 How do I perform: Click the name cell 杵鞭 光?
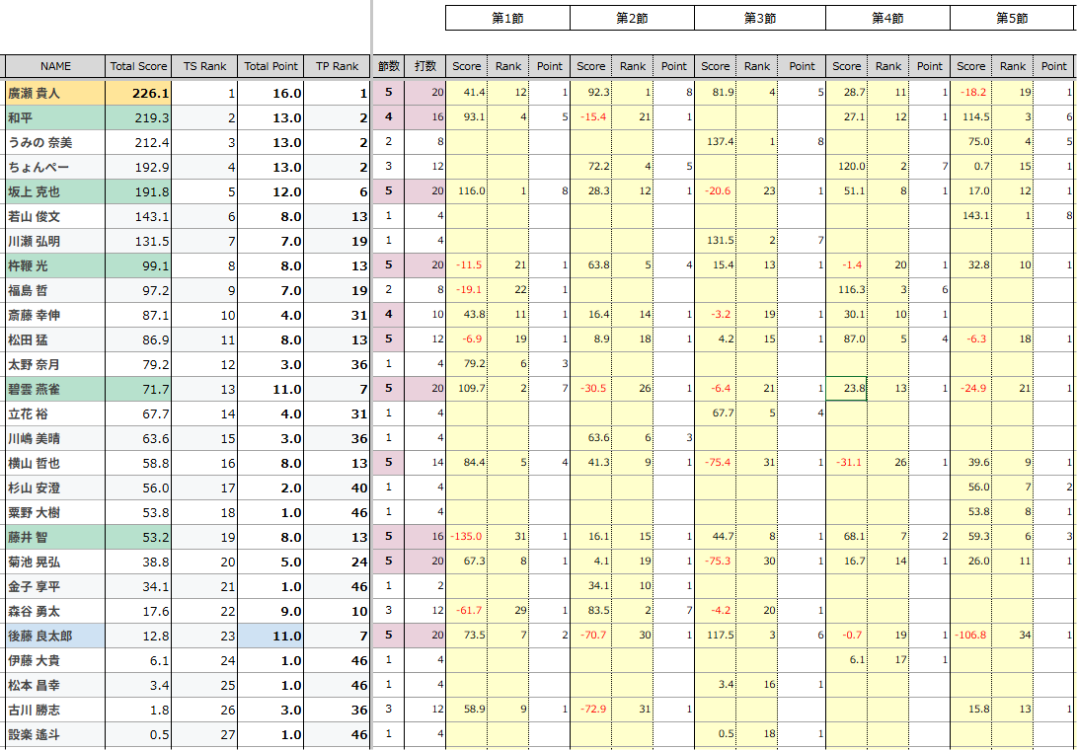55,265
